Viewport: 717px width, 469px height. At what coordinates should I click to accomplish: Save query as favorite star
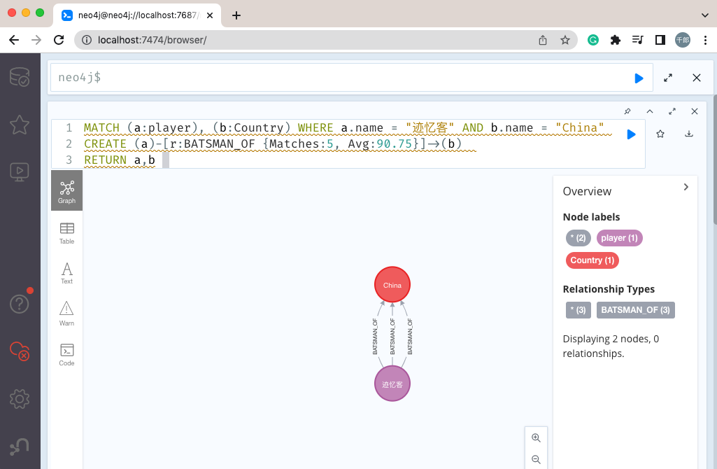(660, 134)
